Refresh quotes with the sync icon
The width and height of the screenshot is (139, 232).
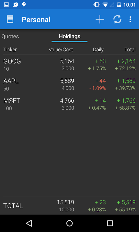coord(117,19)
